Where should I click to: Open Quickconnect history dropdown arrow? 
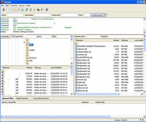pos(106,15)
